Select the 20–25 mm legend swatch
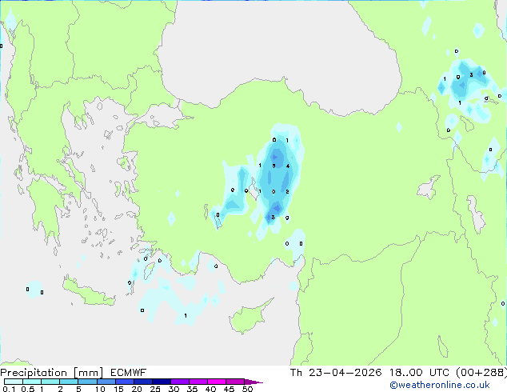 143,382
